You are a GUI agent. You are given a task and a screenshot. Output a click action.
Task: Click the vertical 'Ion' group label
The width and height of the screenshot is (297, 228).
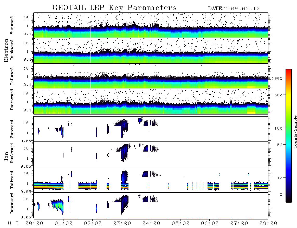click(6, 156)
